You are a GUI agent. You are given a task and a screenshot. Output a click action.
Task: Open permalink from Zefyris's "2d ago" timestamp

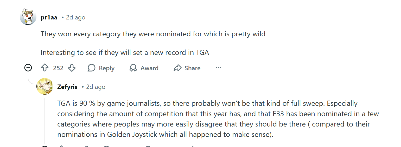coord(96,87)
